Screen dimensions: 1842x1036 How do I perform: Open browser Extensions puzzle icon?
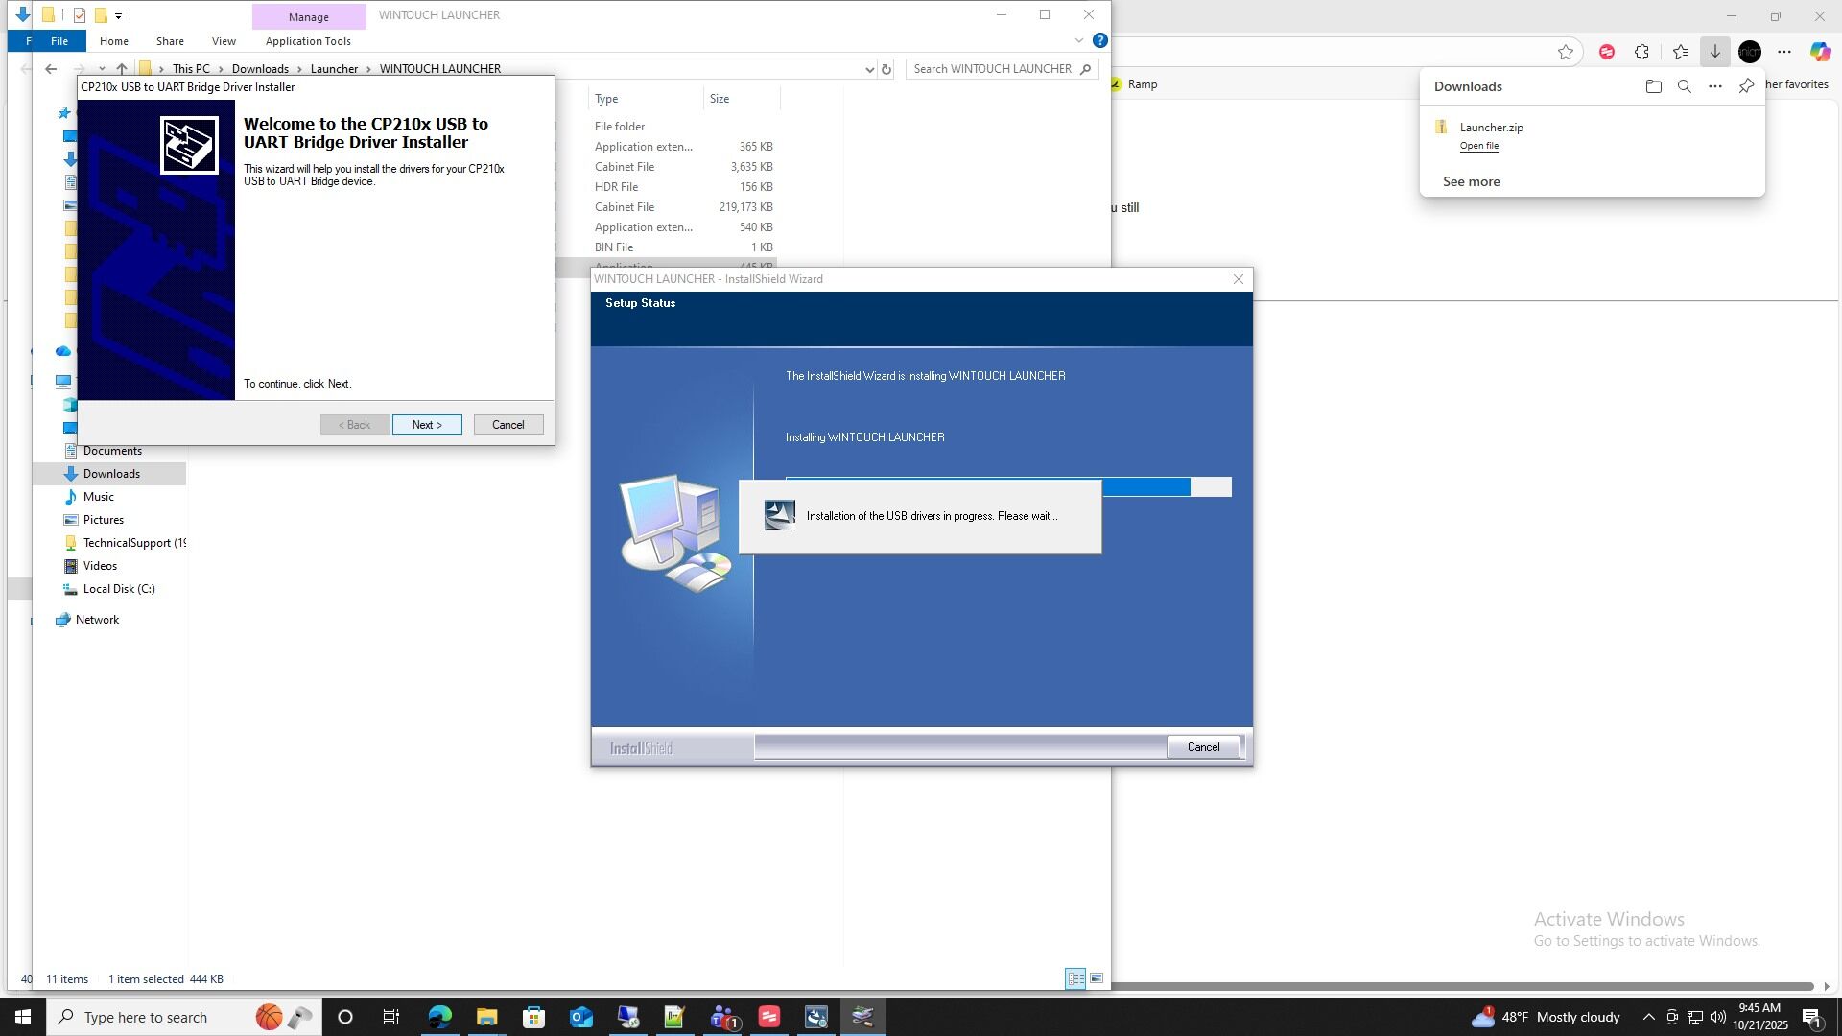point(1641,52)
